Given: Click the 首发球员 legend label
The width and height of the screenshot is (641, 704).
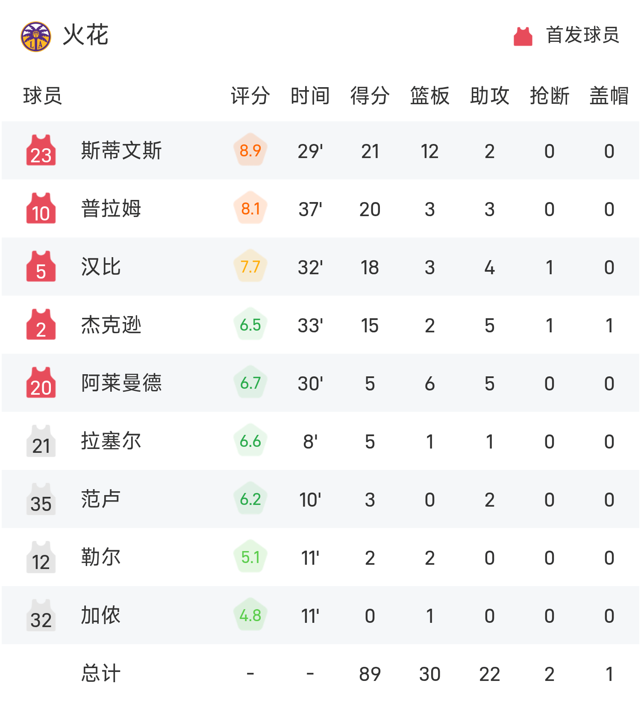Looking at the screenshot, I should click(582, 35).
